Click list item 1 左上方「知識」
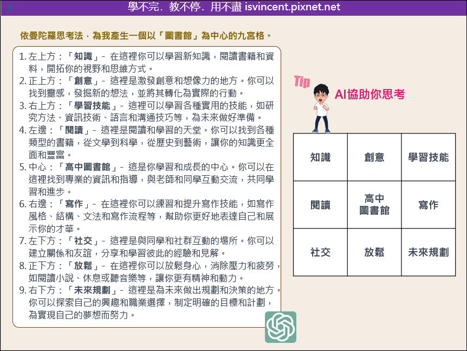The width and height of the screenshot is (467, 351). point(146,62)
